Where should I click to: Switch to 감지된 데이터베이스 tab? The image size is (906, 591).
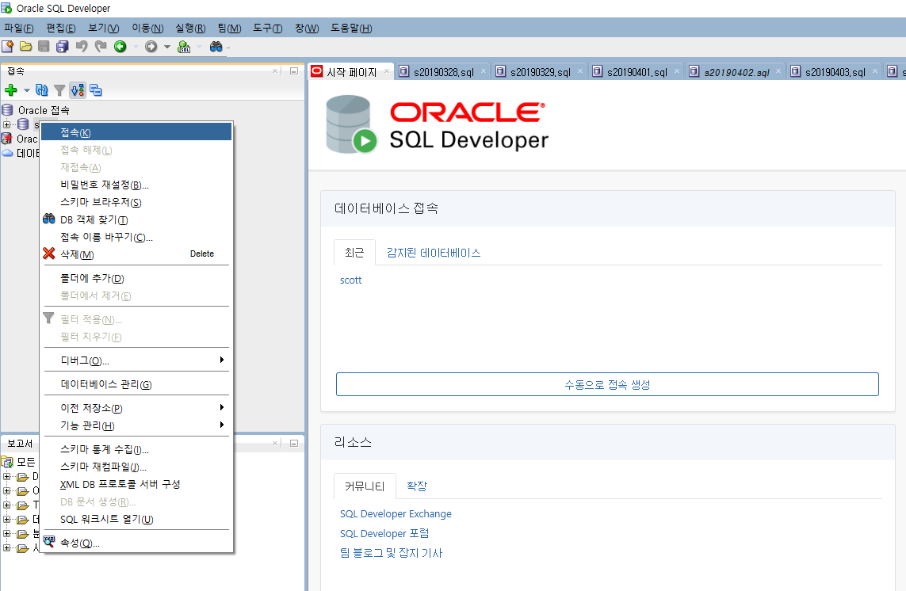coord(434,253)
